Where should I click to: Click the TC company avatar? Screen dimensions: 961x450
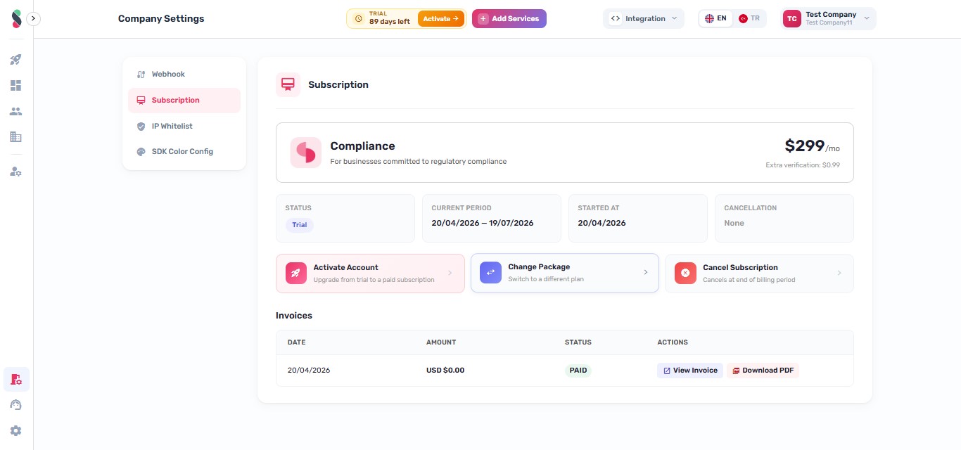click(792, 19)
